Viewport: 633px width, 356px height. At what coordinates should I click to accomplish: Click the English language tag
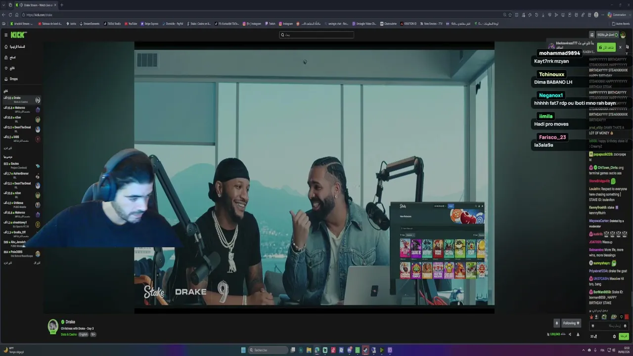[x=83, y=335]
